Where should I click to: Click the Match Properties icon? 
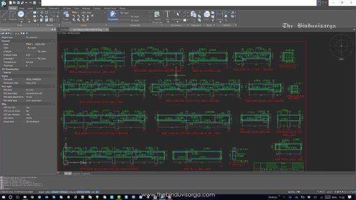point(157,16)
